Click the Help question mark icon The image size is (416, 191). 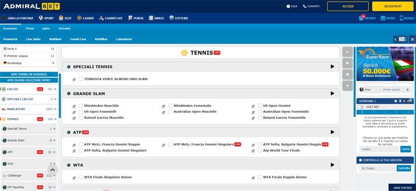click(x=288, y=6)
